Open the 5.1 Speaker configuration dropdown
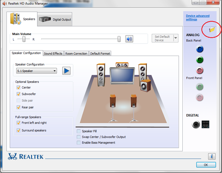The height and width of the screenshot is (173, 222). 36,71
